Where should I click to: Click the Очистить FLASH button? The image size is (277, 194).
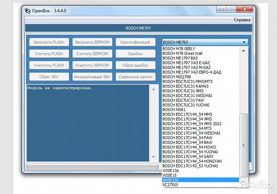click(49, 65)
